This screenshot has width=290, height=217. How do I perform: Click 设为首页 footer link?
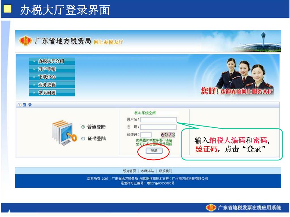(130, 171)
